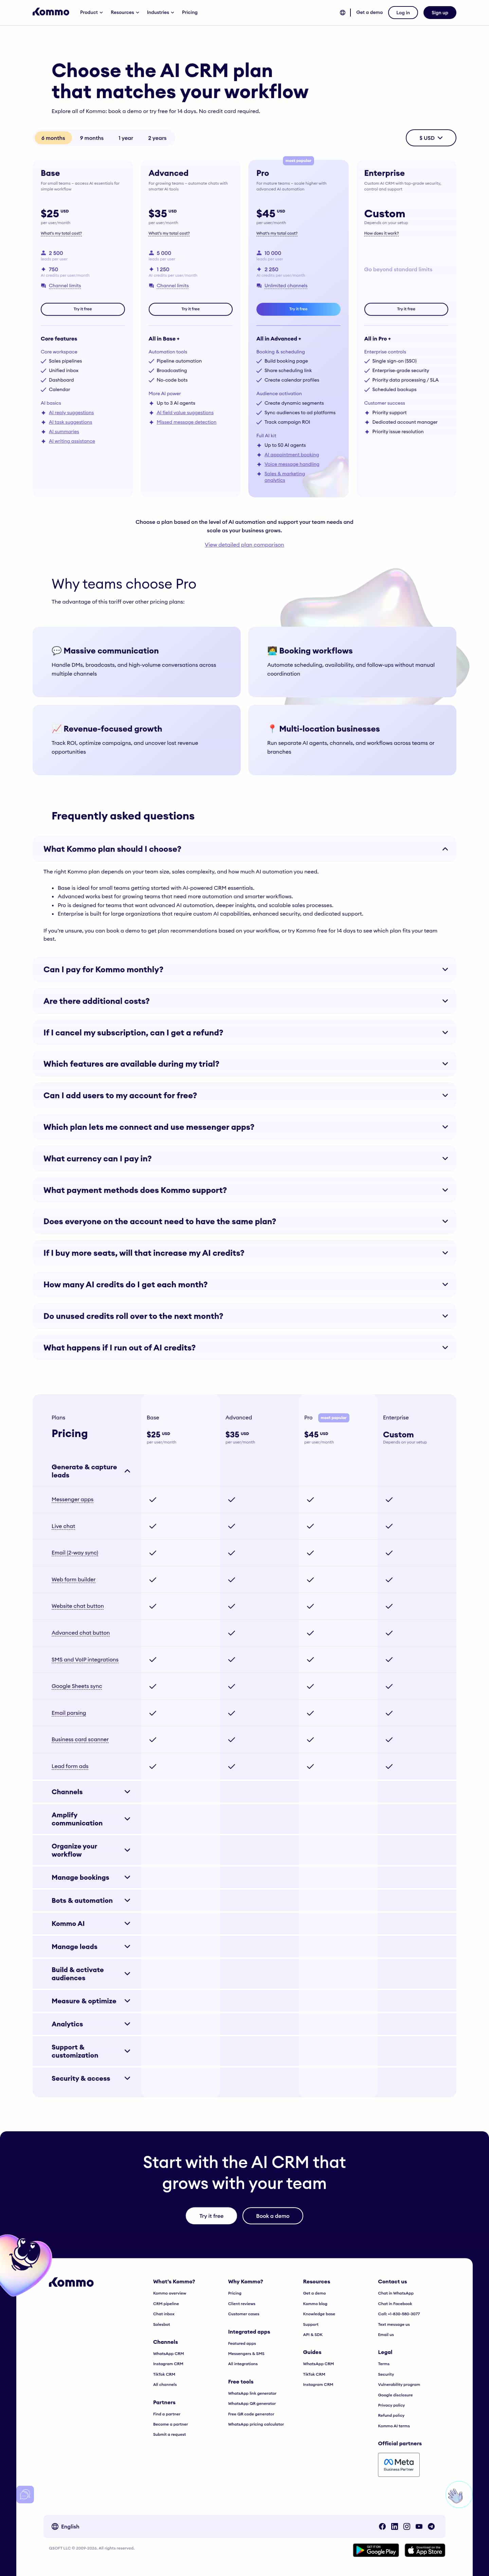Select the 6 months billing period
The image size is (489, 2576).
point(53,138)
